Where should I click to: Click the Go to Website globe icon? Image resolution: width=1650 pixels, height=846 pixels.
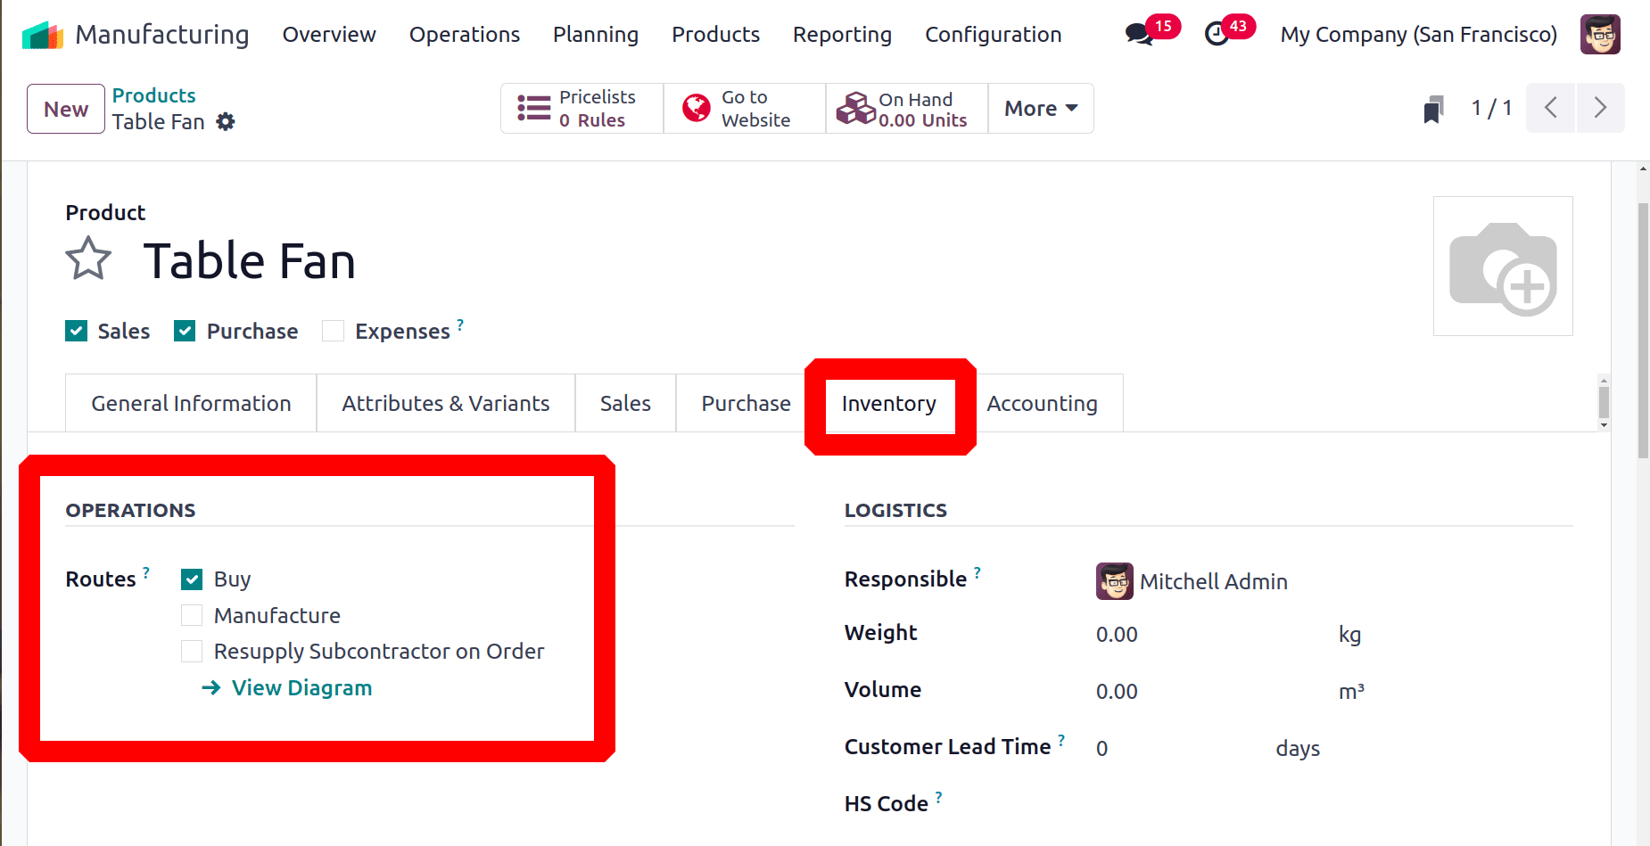pyautogui.click(x=697, y=109)
